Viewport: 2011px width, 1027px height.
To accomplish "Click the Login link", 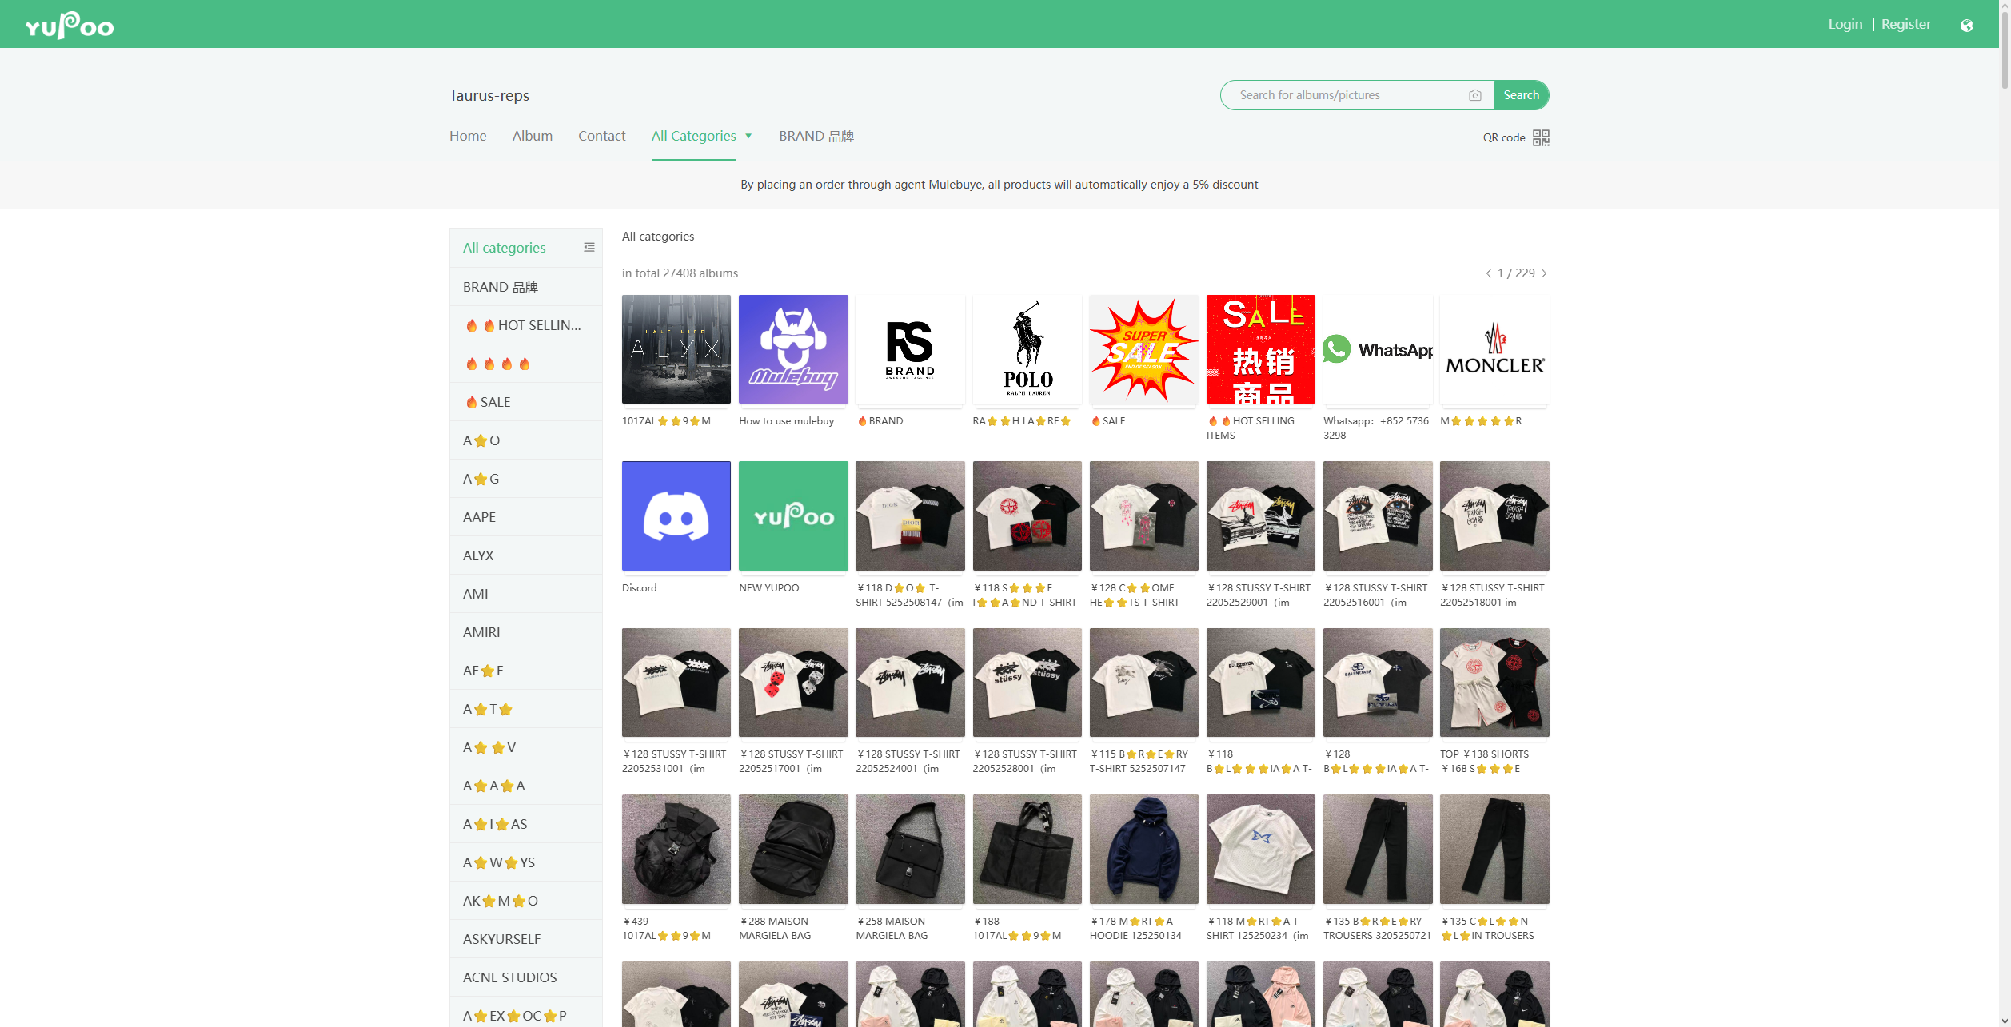I will coord(1845,24).
